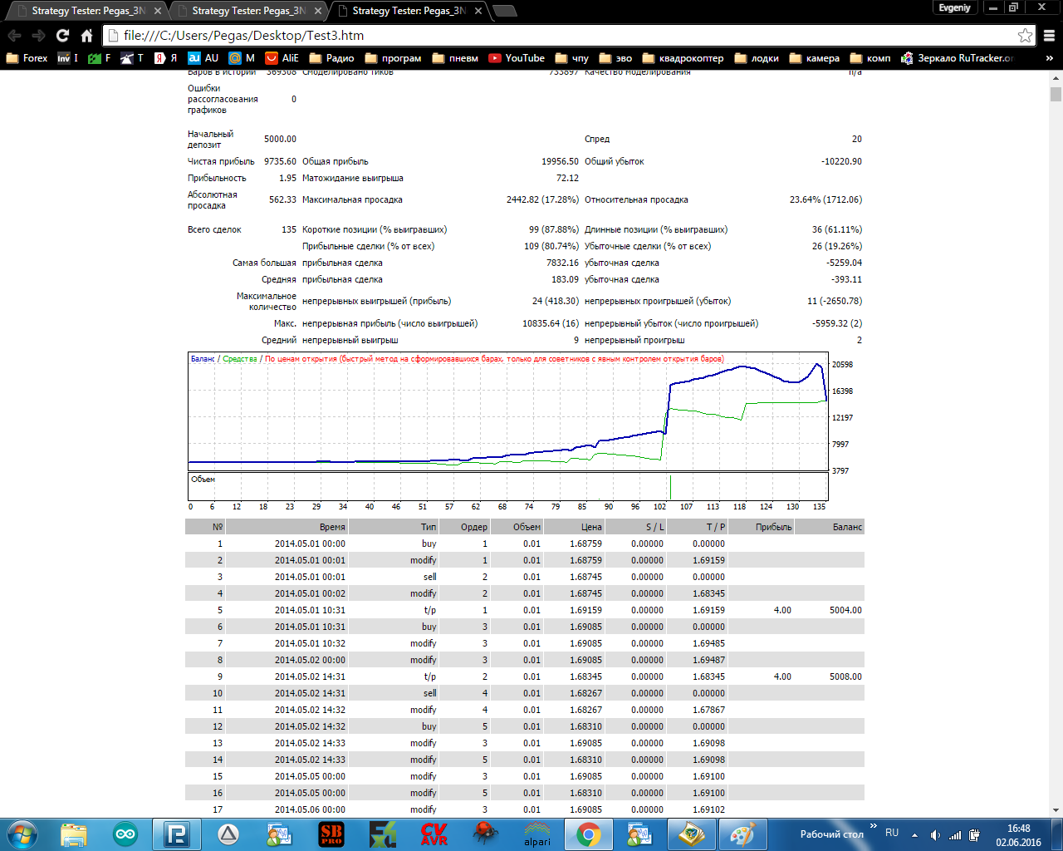Close the active third Strategy Tester tab
Screen dimensions: 1063x851
click(478, 11)
